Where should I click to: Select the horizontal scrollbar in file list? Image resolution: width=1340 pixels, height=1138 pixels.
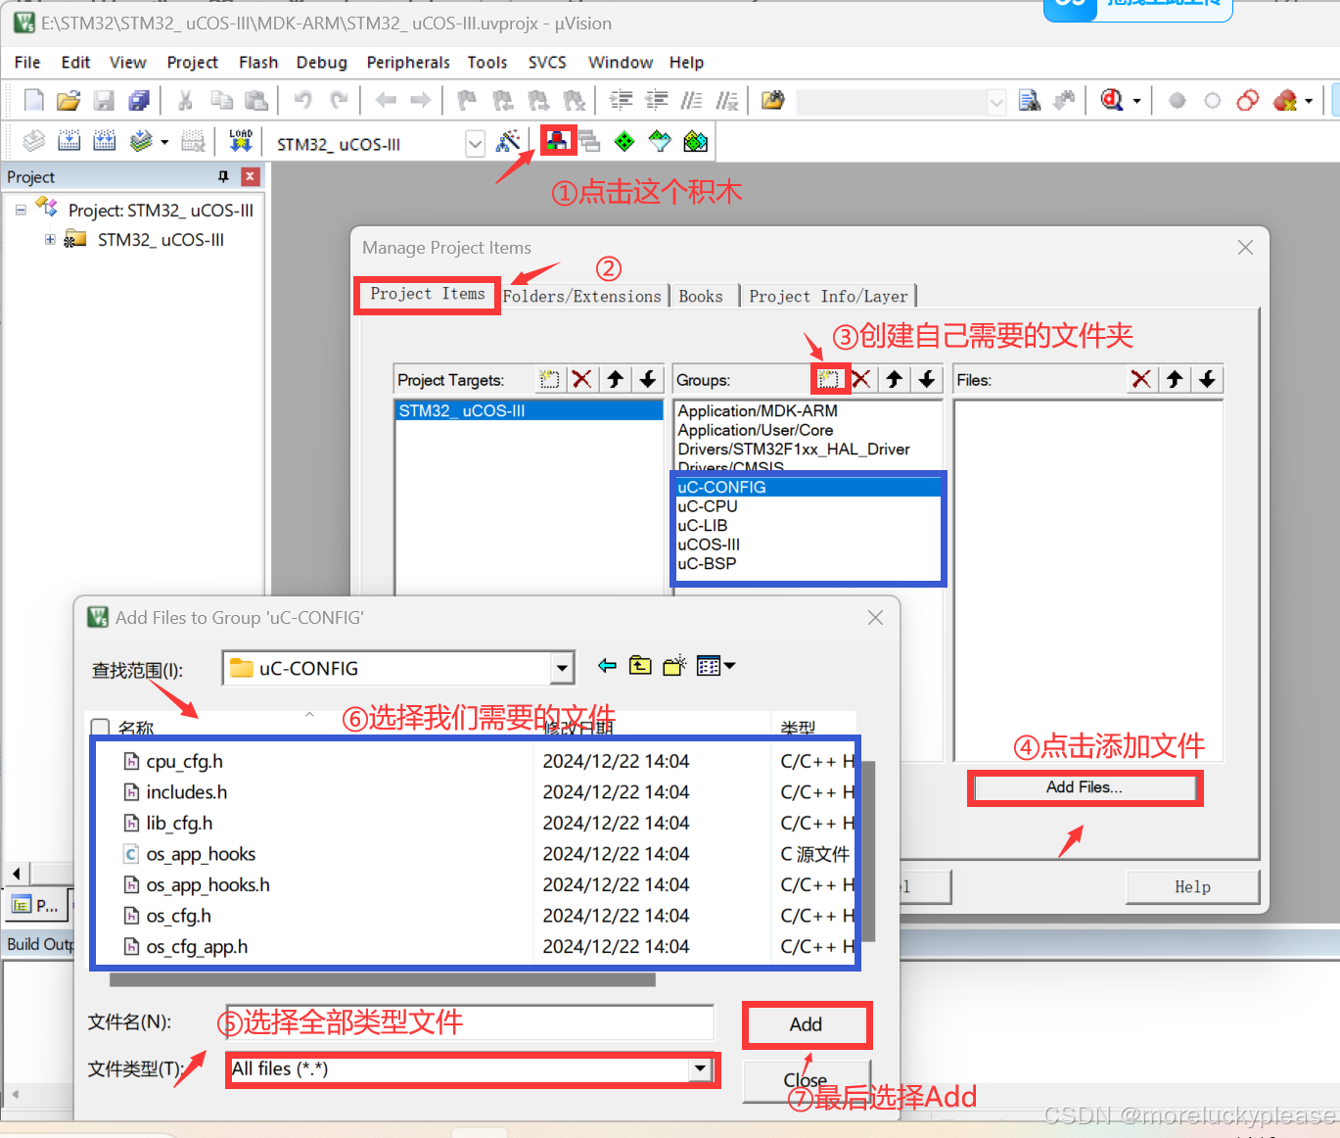pos(383,978)
